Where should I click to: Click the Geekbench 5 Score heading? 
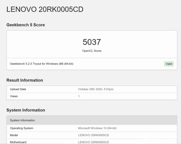26,25
